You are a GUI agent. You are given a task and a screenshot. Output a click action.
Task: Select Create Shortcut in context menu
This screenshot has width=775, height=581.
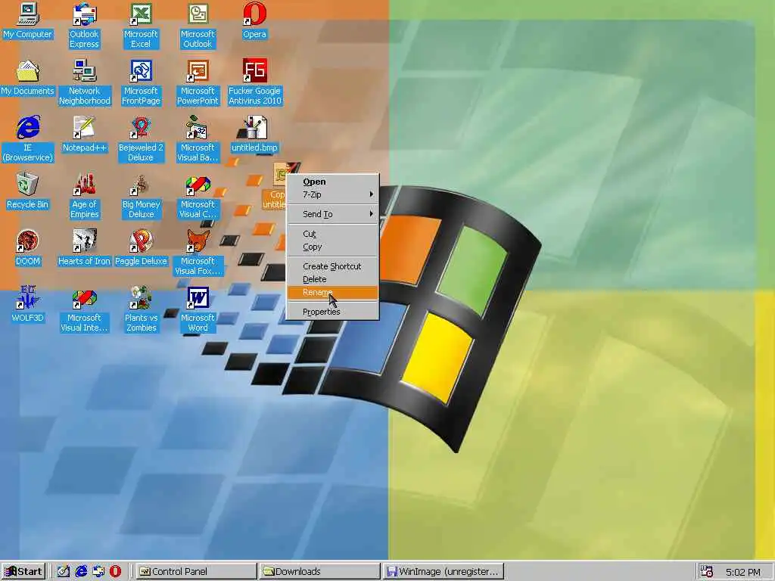click(333, 266)
